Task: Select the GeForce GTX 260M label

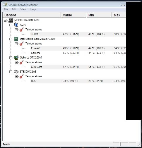Action: pyautogui.click(x=31, y=58)
